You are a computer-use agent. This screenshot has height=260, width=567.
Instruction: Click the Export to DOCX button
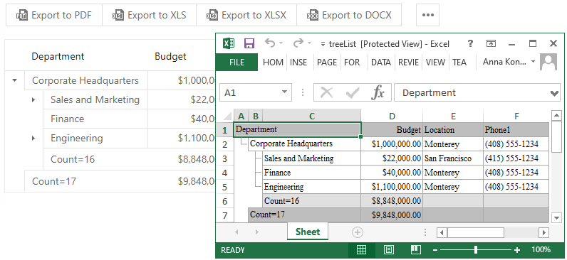pos(349,15)
